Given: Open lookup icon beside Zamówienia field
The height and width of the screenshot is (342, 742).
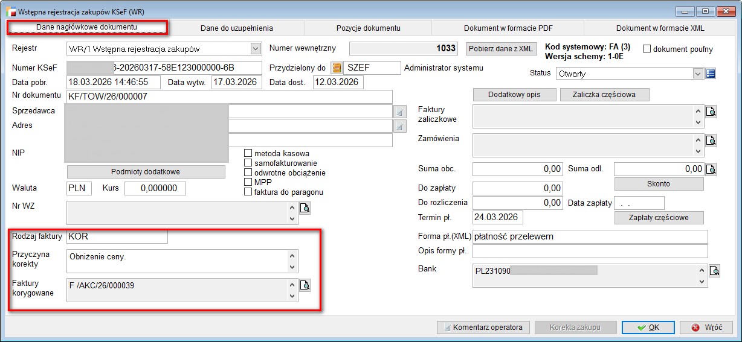Looking at the screenshot, I should [x=711, y=141].
